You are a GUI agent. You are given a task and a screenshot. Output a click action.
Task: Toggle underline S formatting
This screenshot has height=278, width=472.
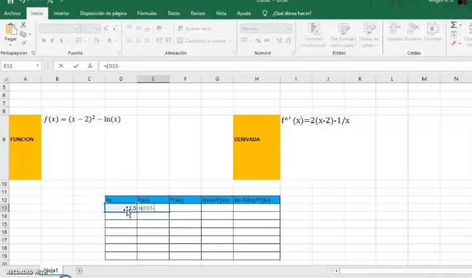point(61,40)
